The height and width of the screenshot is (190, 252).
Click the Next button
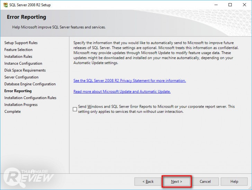[x=177, y=181]
